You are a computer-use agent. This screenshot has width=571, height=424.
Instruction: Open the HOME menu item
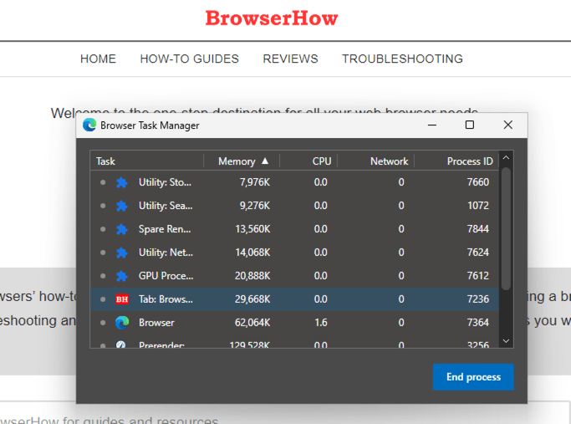click(x=98, y=59)
